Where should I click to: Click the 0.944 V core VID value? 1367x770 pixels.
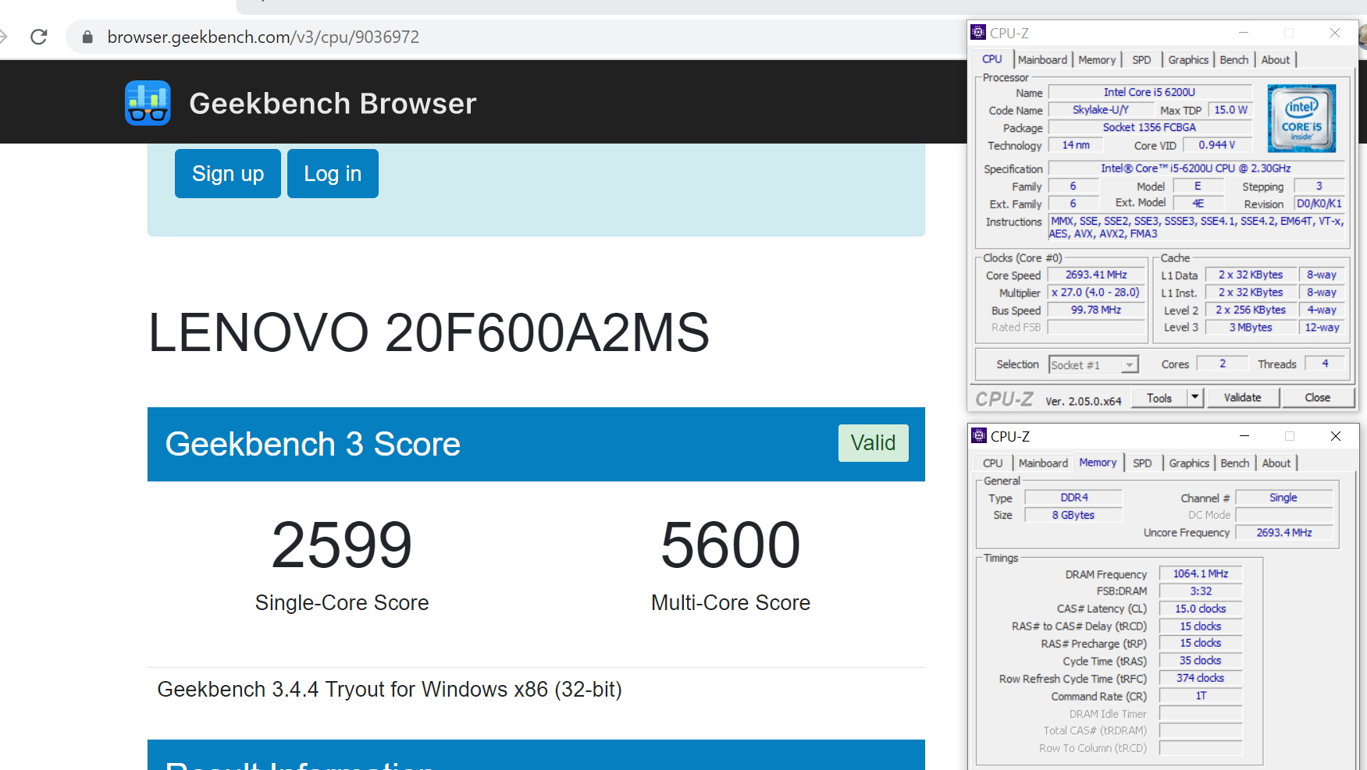[1217, 145]
